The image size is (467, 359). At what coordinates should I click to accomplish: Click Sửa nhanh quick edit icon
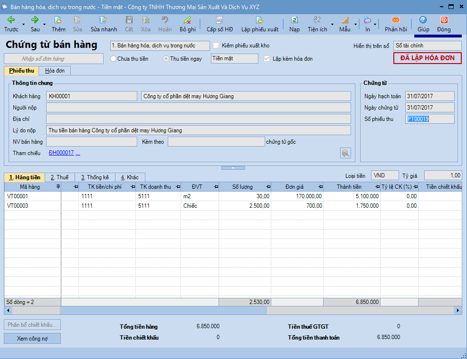click(x=104, y=20)
